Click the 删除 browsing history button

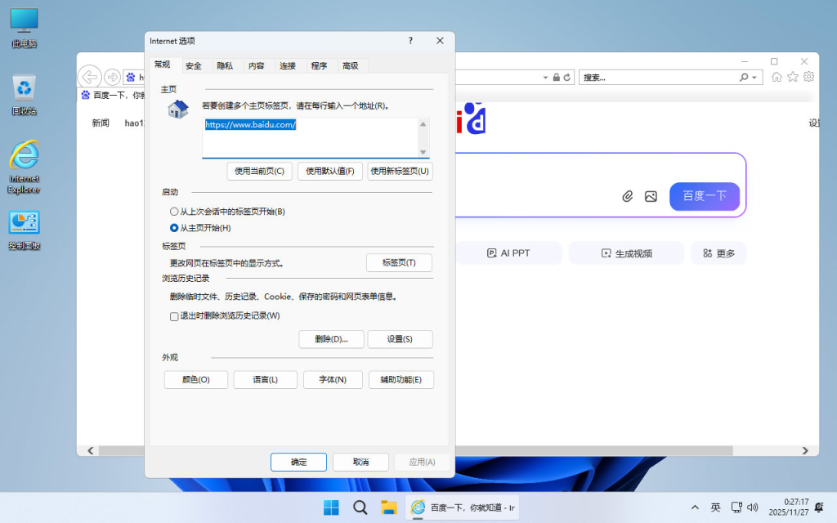pos(331,338)
